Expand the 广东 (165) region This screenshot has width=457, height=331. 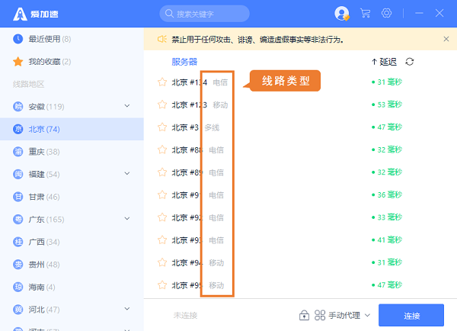[x=127, y=220]
